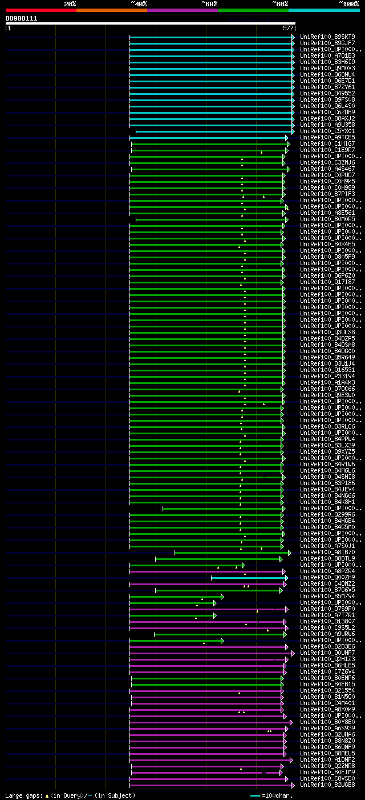The height and width of the screenshot is (800, 365).
Task: Click the red 20% identity legend segment
Action: pos(41,10)
